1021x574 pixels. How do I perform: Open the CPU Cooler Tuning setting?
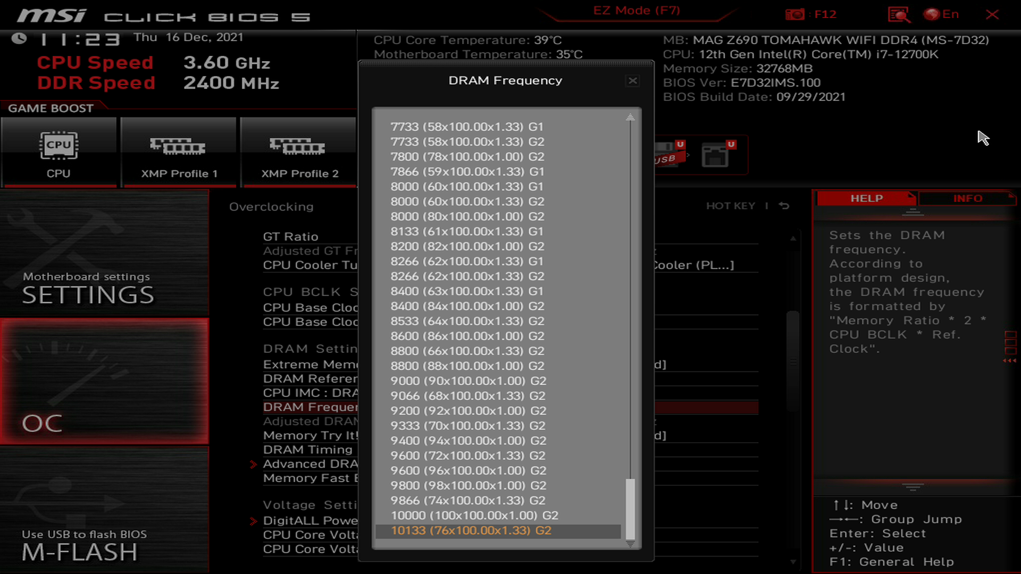click(x=310, y=265)
